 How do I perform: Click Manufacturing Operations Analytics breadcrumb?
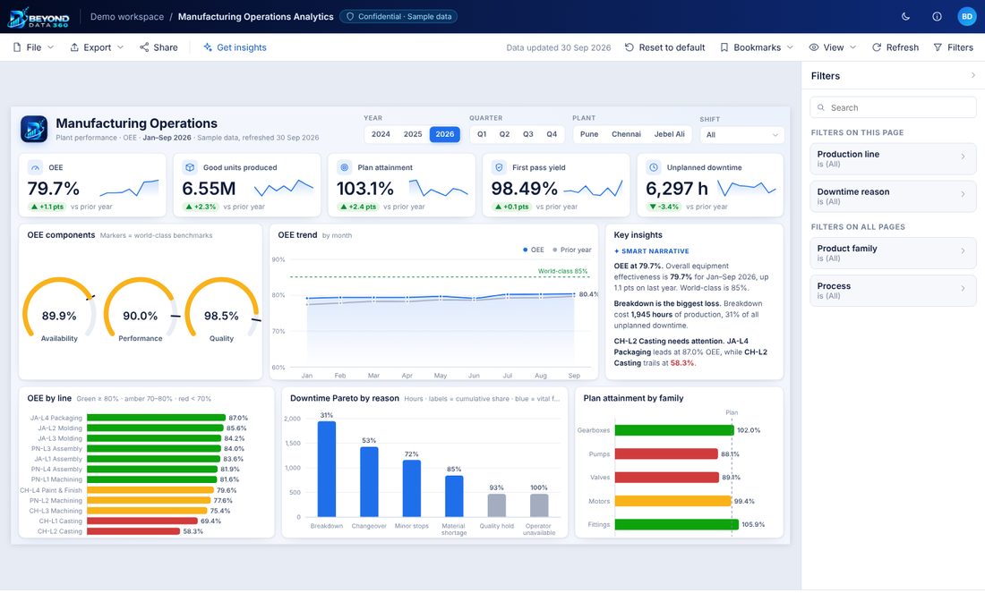(256, 17)
